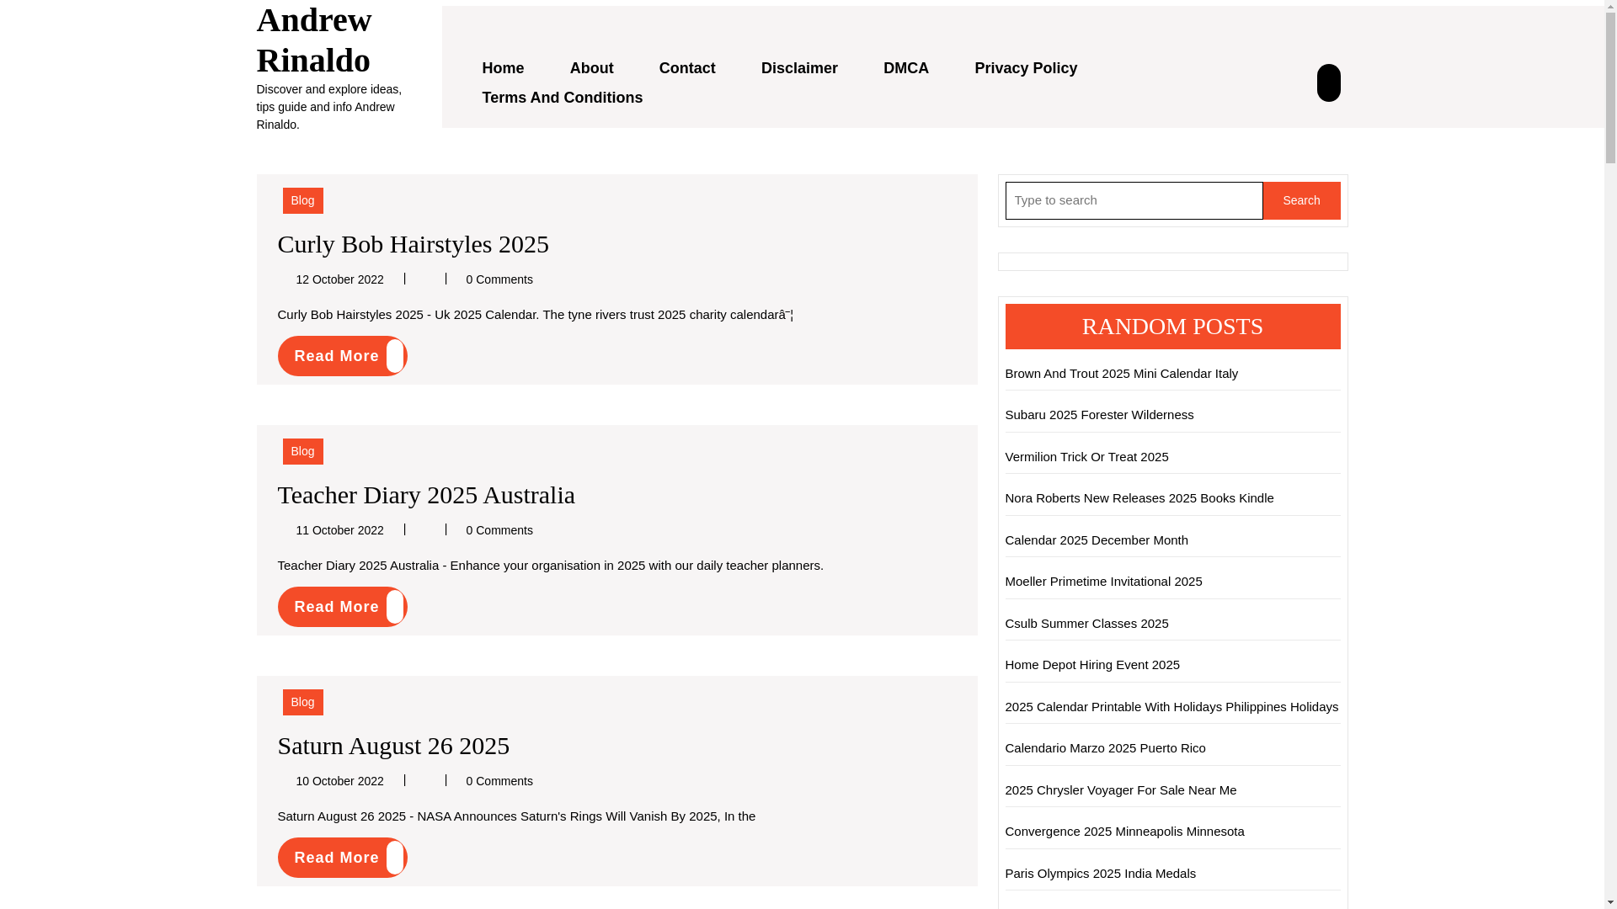Focus the Type to search field
1617x909 pixels.
[x=1134, y=200]
